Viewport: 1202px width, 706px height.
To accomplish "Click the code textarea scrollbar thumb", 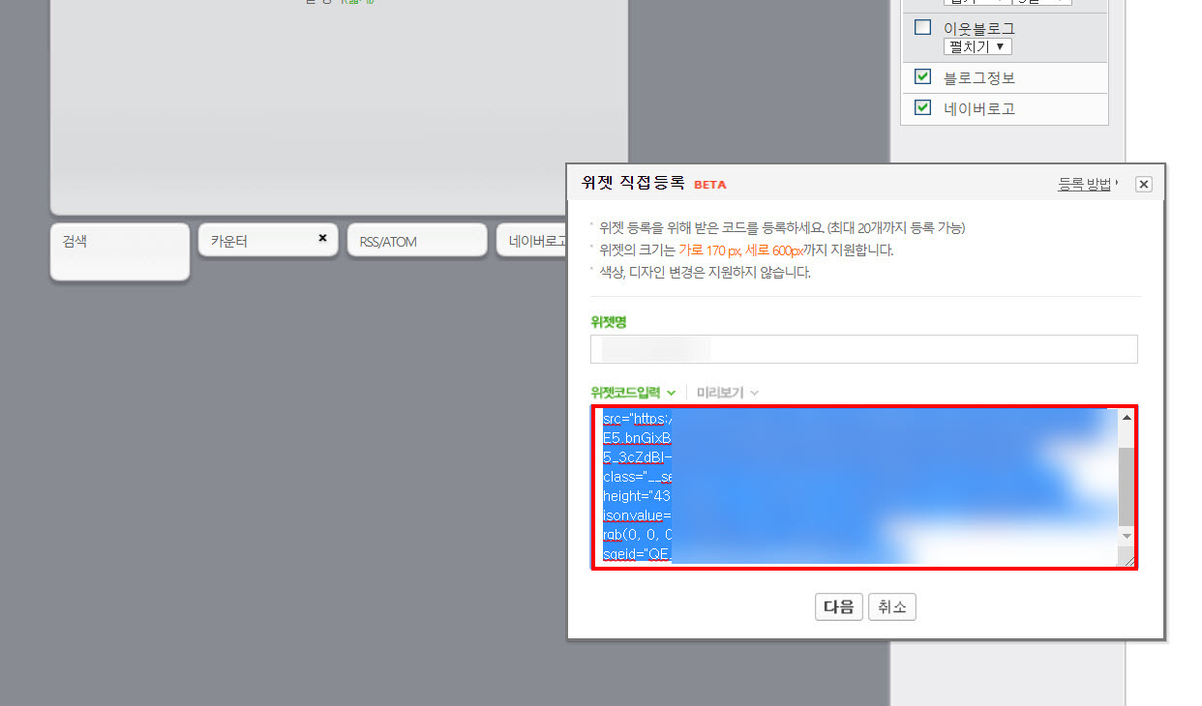I will tap(1127, 485).
